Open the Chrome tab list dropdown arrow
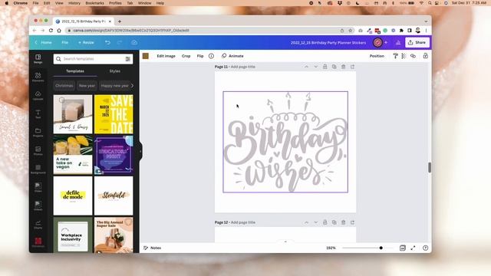Screen dimensions: 491x276 pyautogui.click(x=426, y=21)
